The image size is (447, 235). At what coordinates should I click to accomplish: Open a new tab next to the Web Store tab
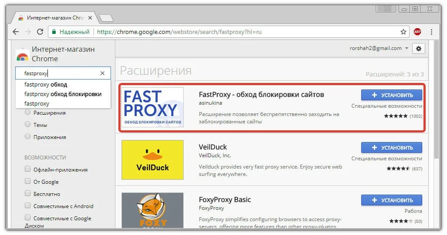pos(106,18)
